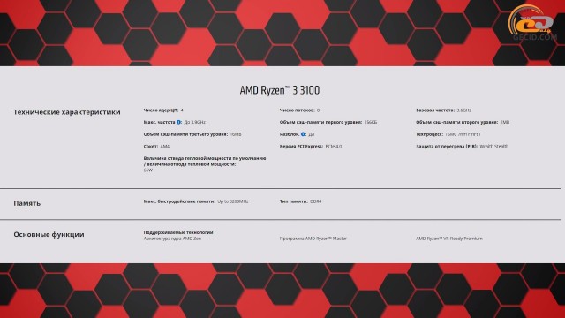The image size is (565, 318).
Task: Click the Сокет label
Action: tap(151, 147)
